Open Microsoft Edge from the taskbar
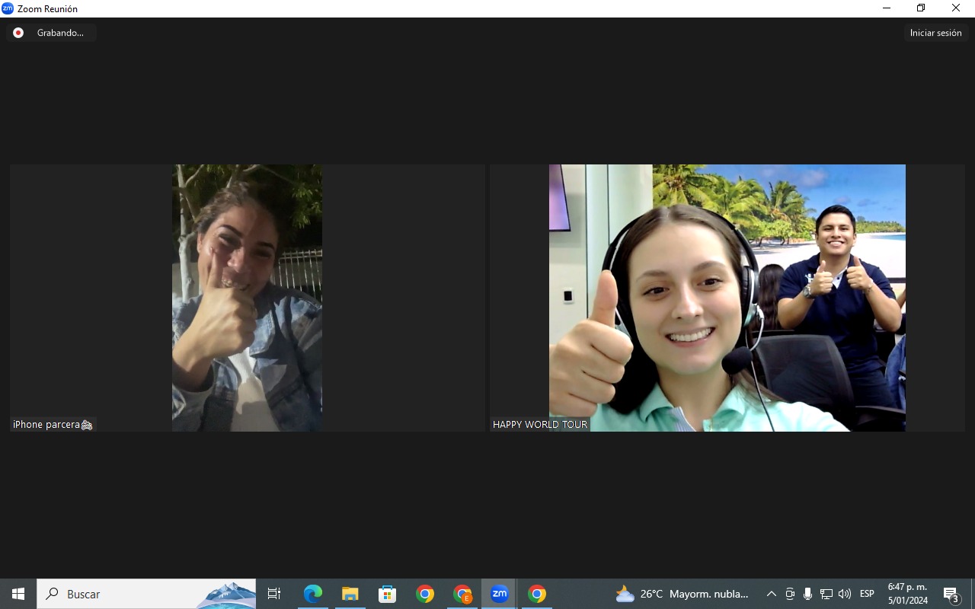The width and height of the screenshot is (975, 609). (x=313, y=594)
